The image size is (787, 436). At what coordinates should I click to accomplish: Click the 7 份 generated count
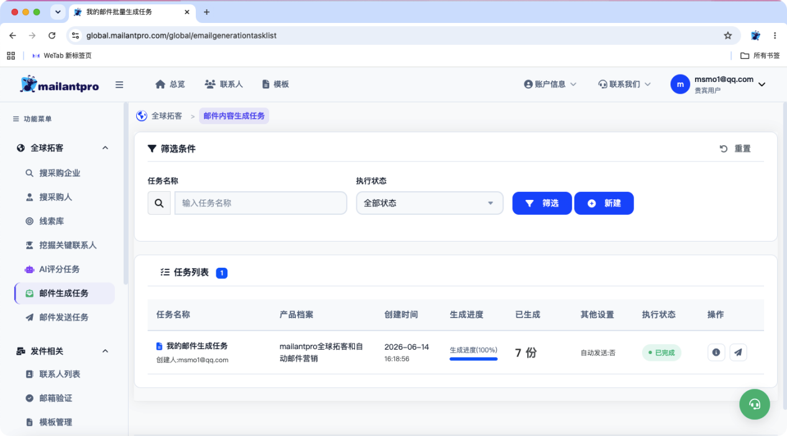point(526,353)
